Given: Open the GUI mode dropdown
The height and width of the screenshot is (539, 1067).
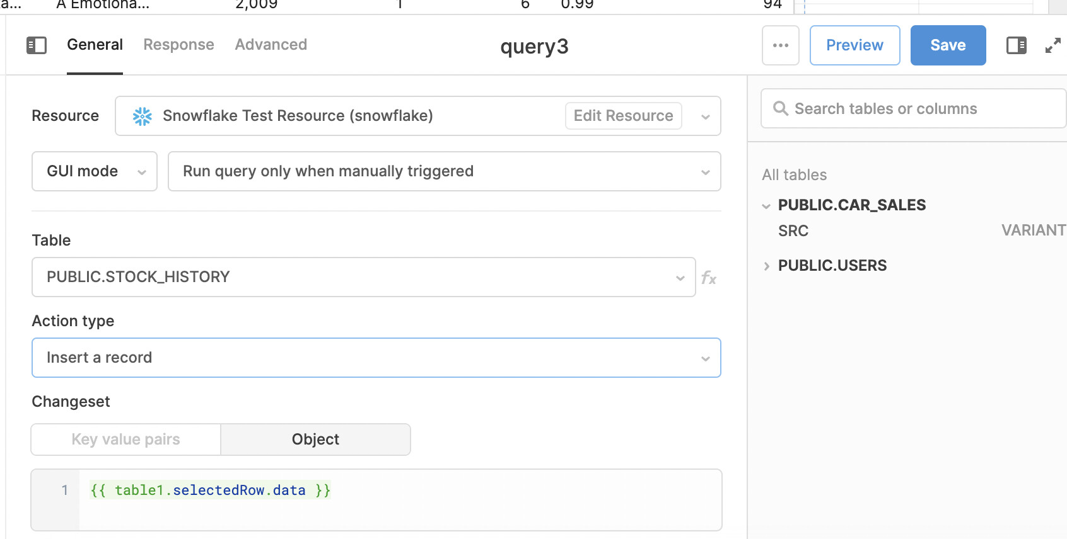Looking at the screenshot, I should pyautogui.click(x=94, y=171).
